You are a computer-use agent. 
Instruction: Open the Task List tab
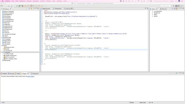[163, 9]
